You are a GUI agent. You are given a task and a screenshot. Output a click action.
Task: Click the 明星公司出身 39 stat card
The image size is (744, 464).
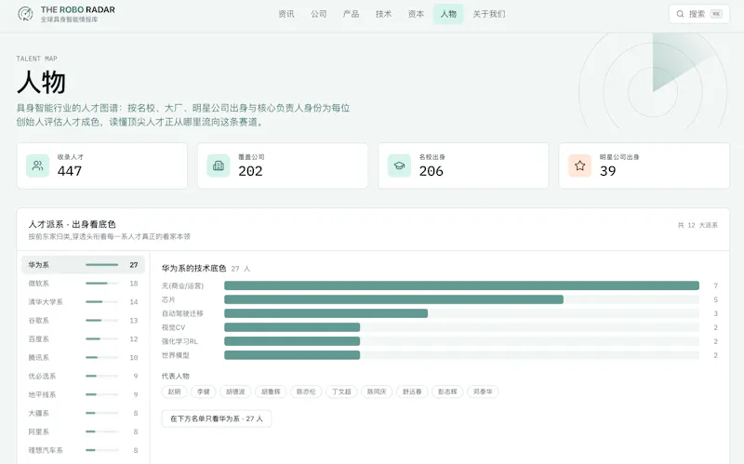pyautogui.click(x=644, y=166)
